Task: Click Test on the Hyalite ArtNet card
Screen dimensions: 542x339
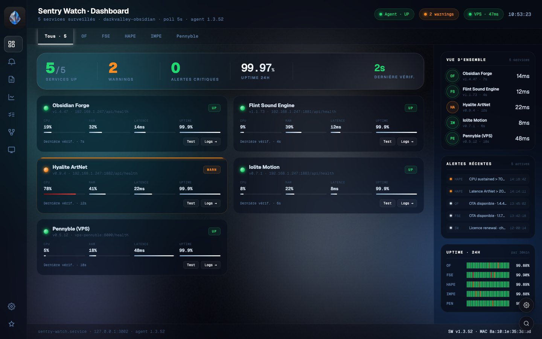Action: [x=191, y=203]
